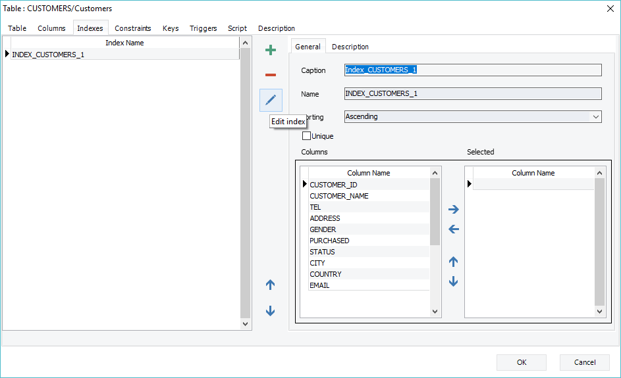Click the pencil Edit index icon
This screenshot has height=378, width=621.
point(271,101)
